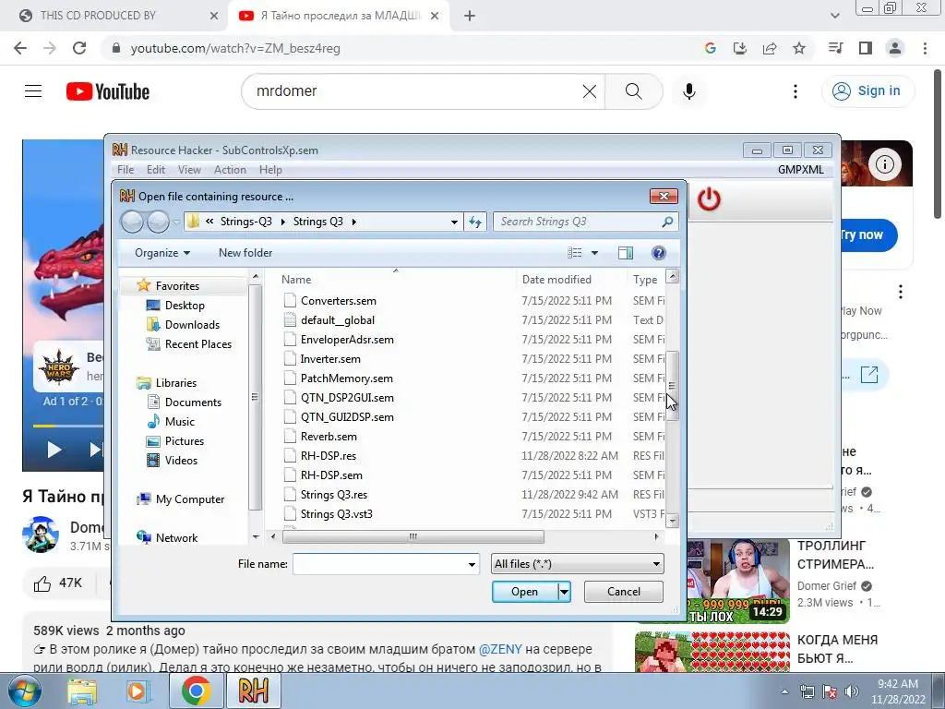This screenshot has width=945, height=709.
Task: Click the file list horizontal scrollbar
Action: point(413,536)
